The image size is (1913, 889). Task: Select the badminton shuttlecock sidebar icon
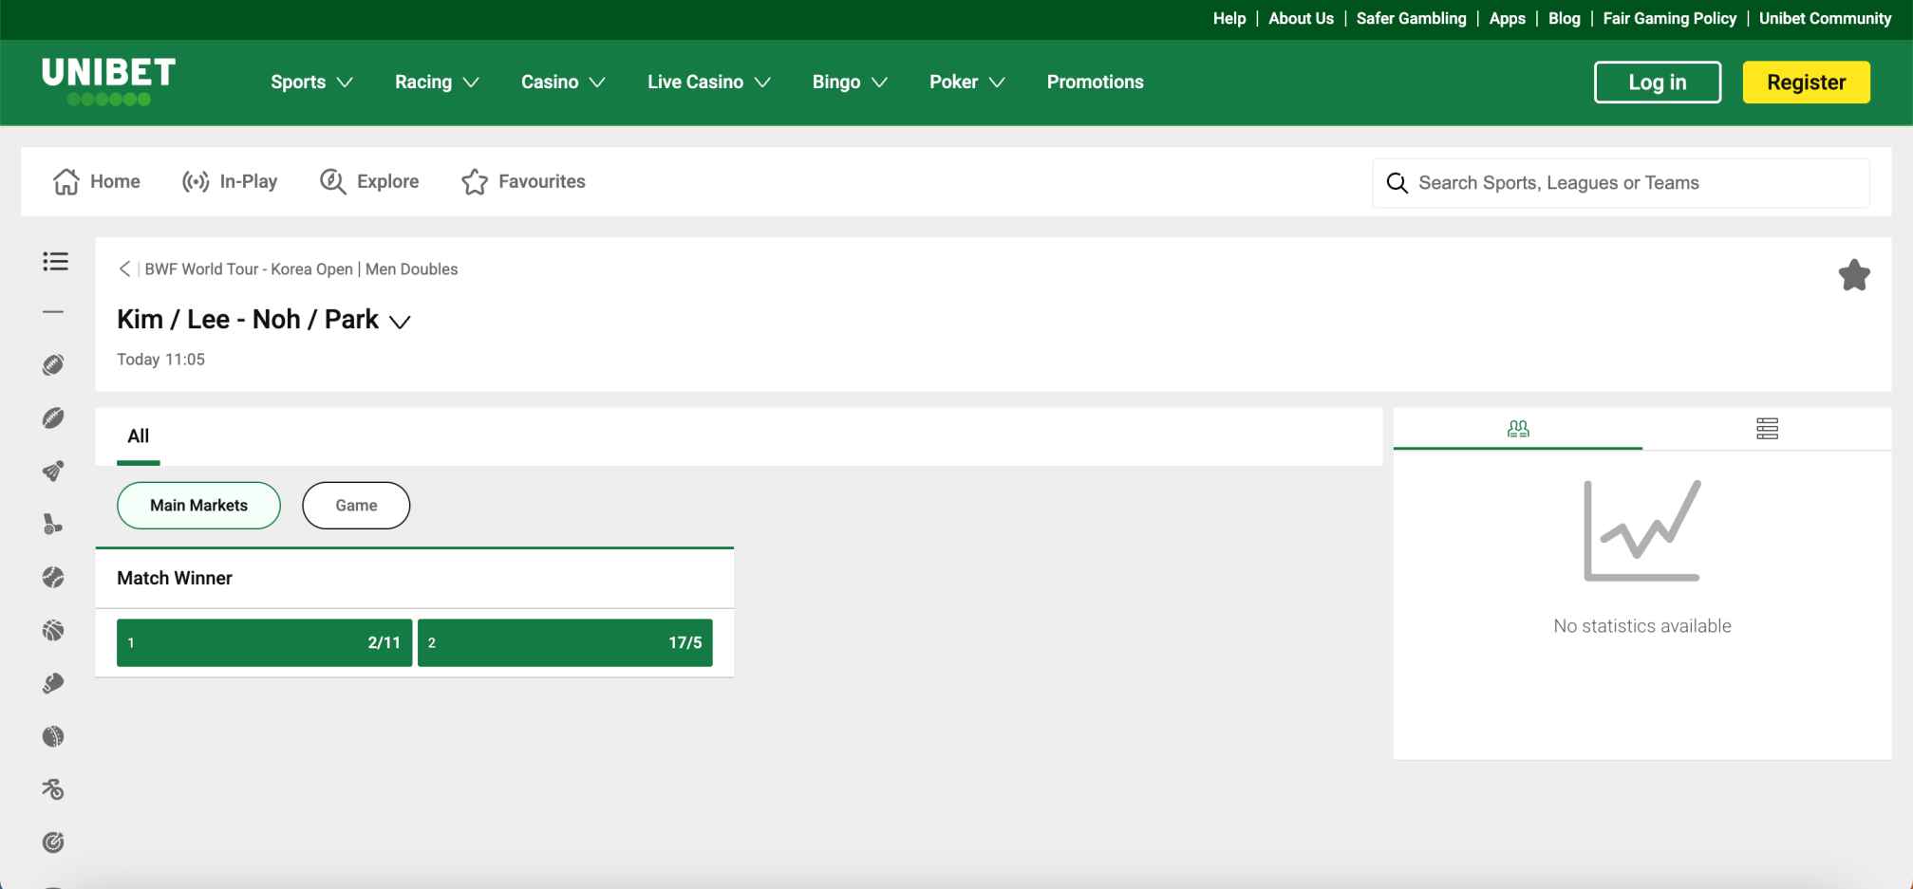coord(53,470)
